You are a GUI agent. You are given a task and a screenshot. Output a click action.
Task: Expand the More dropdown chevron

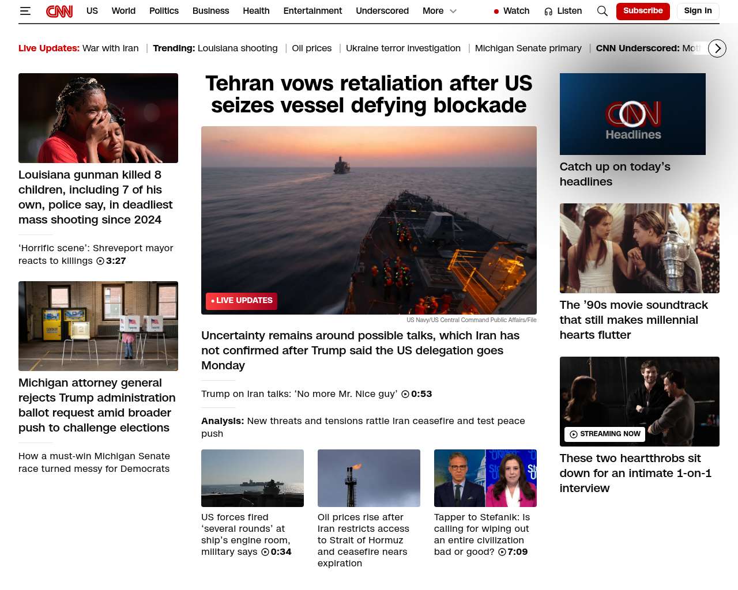click(x=453, y=11)
